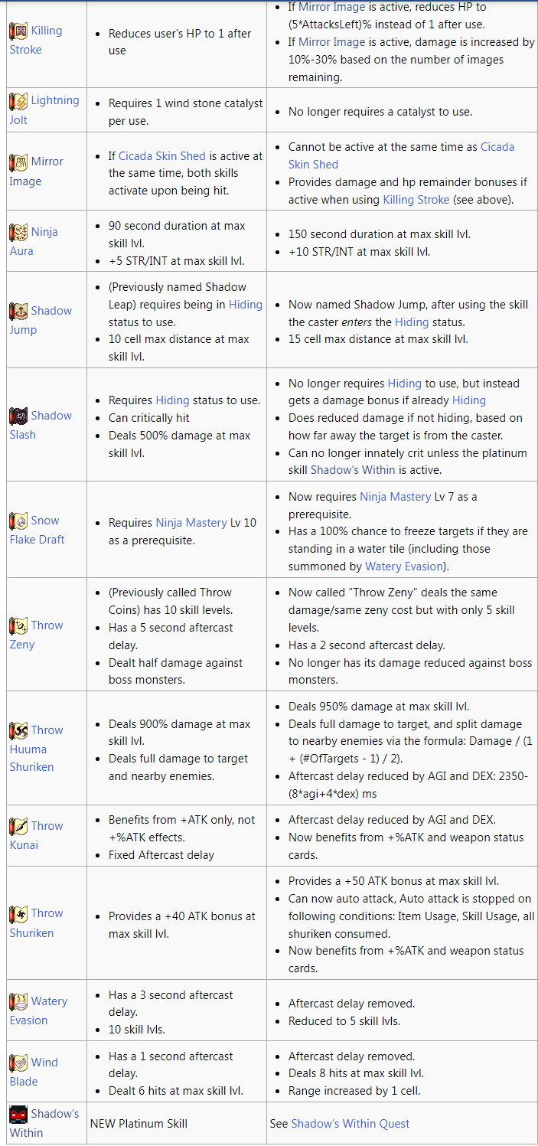
Task: Open the Shadow's Within skill name link
Action: (x=44, y=1123)
